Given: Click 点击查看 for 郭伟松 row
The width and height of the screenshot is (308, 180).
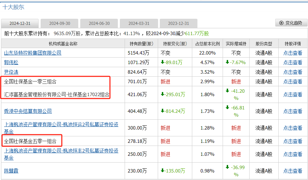Looking at the screenshot, I should pos(293,62).
